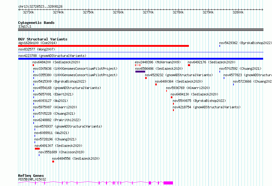Click the 32800k ruler tick label

[x=238, y=12]
